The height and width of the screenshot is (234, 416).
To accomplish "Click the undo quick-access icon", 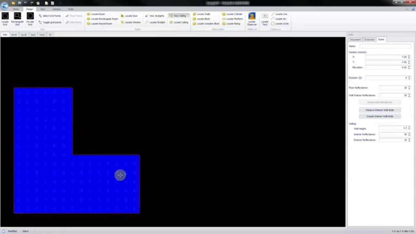I will click(26, 3).
